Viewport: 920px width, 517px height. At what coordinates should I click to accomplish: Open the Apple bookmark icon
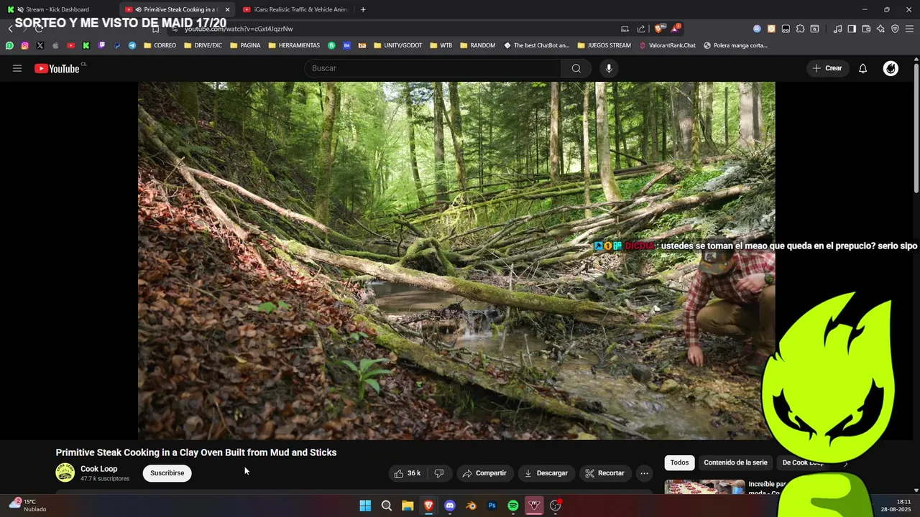pos(55,45)
